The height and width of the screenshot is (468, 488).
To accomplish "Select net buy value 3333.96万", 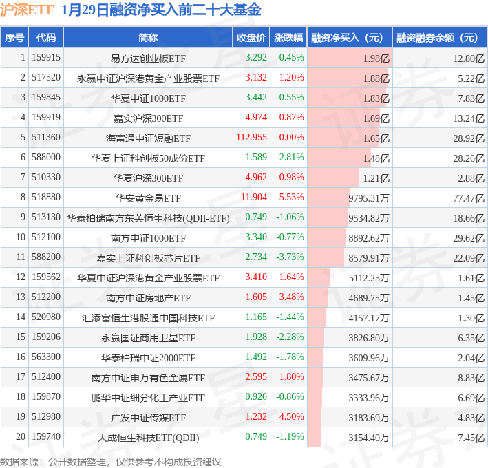I will pyautogui.click(x=368, y=398).
